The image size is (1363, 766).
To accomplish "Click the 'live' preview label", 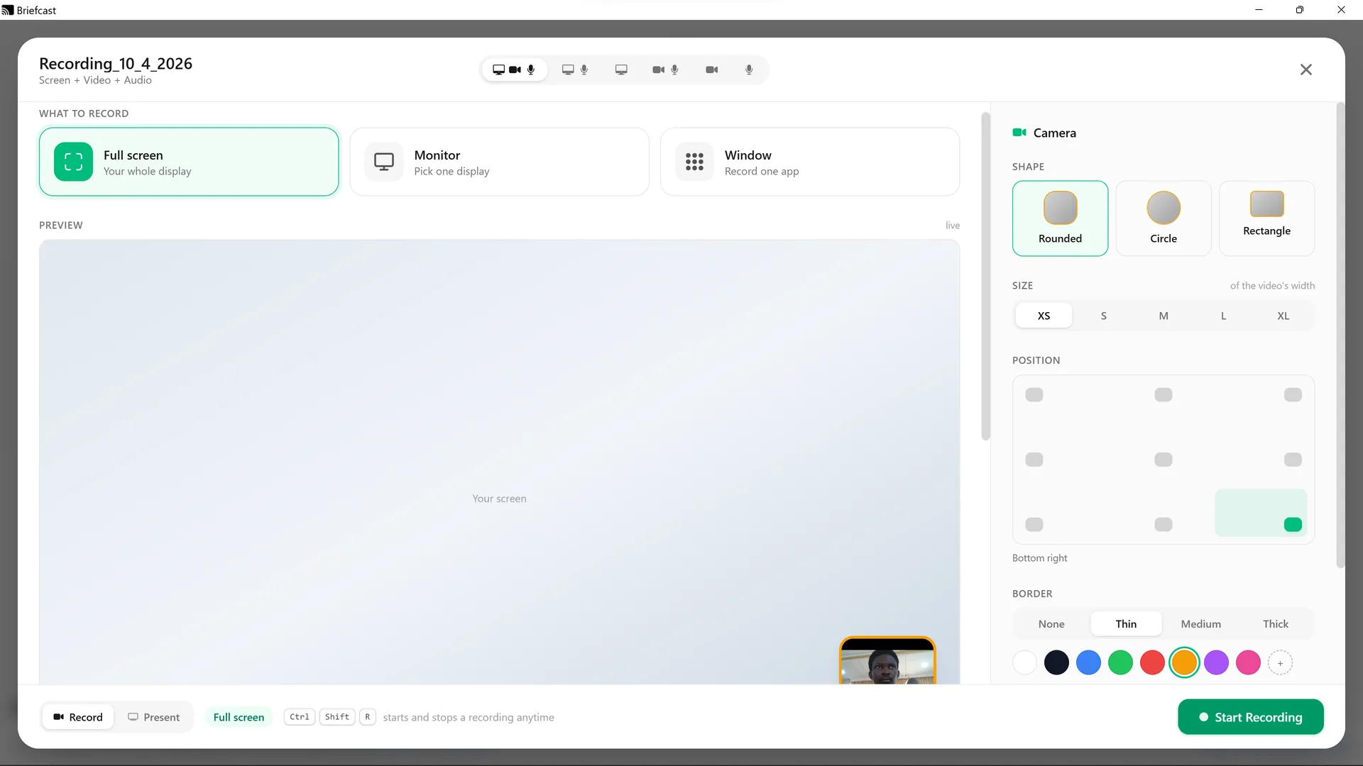I will [953, 226].
